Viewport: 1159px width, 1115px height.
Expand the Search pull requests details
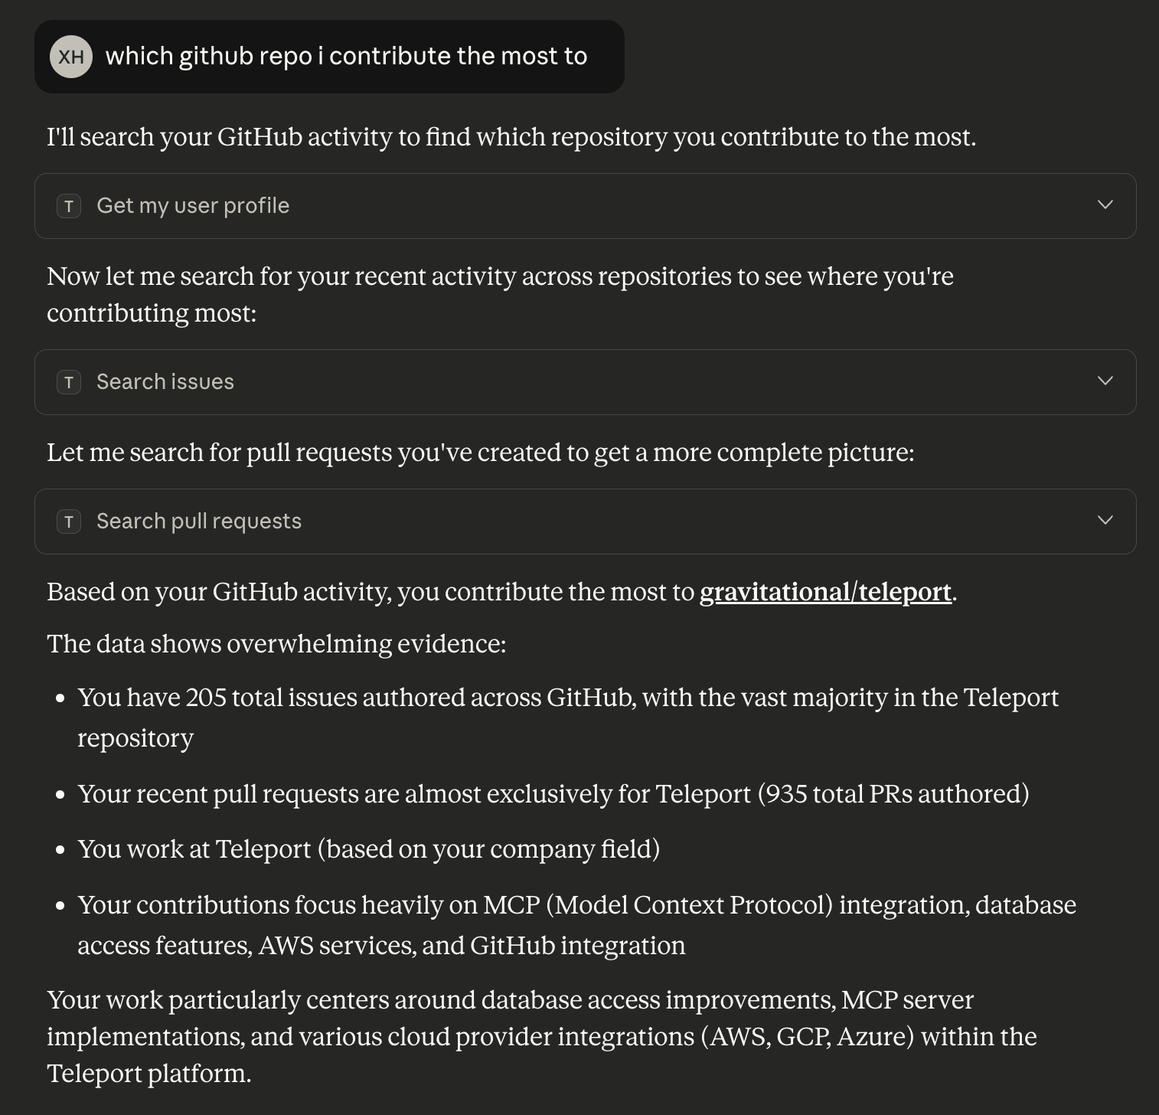tap(1105, 521)
